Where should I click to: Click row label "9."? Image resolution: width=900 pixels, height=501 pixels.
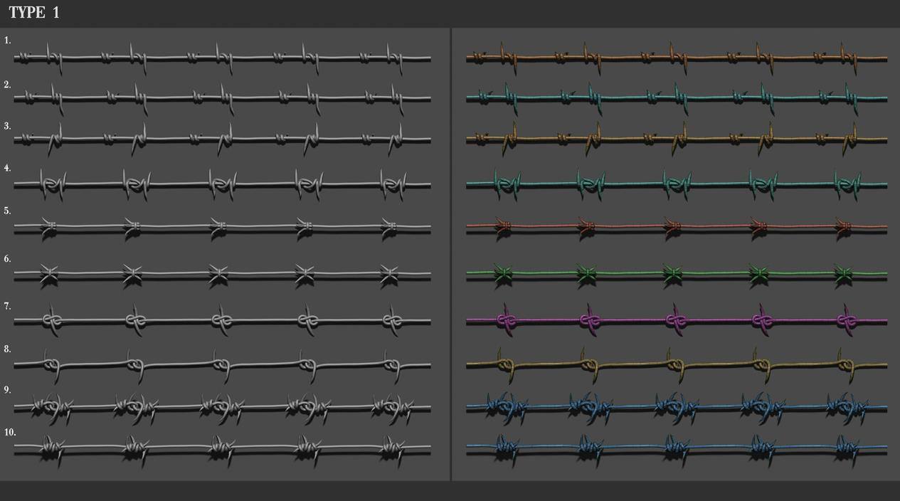pyautogui.click(x=7, y=390)
